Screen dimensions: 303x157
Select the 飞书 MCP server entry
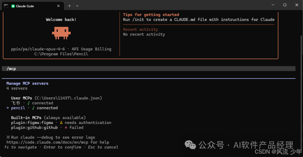[15, 103]
